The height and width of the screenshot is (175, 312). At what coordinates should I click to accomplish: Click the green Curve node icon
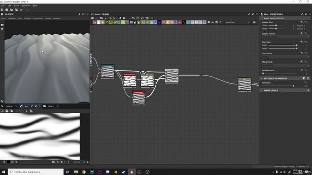[x=111, y=22]
